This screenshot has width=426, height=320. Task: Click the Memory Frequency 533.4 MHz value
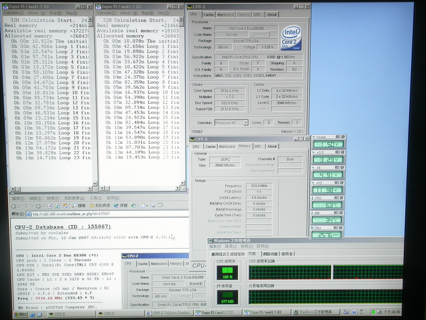pyautogui.click(x=259, y=186)
